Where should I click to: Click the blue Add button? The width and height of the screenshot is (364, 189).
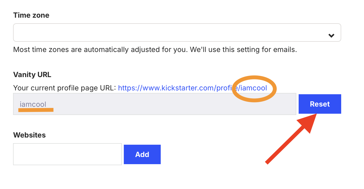pos(142,154)
